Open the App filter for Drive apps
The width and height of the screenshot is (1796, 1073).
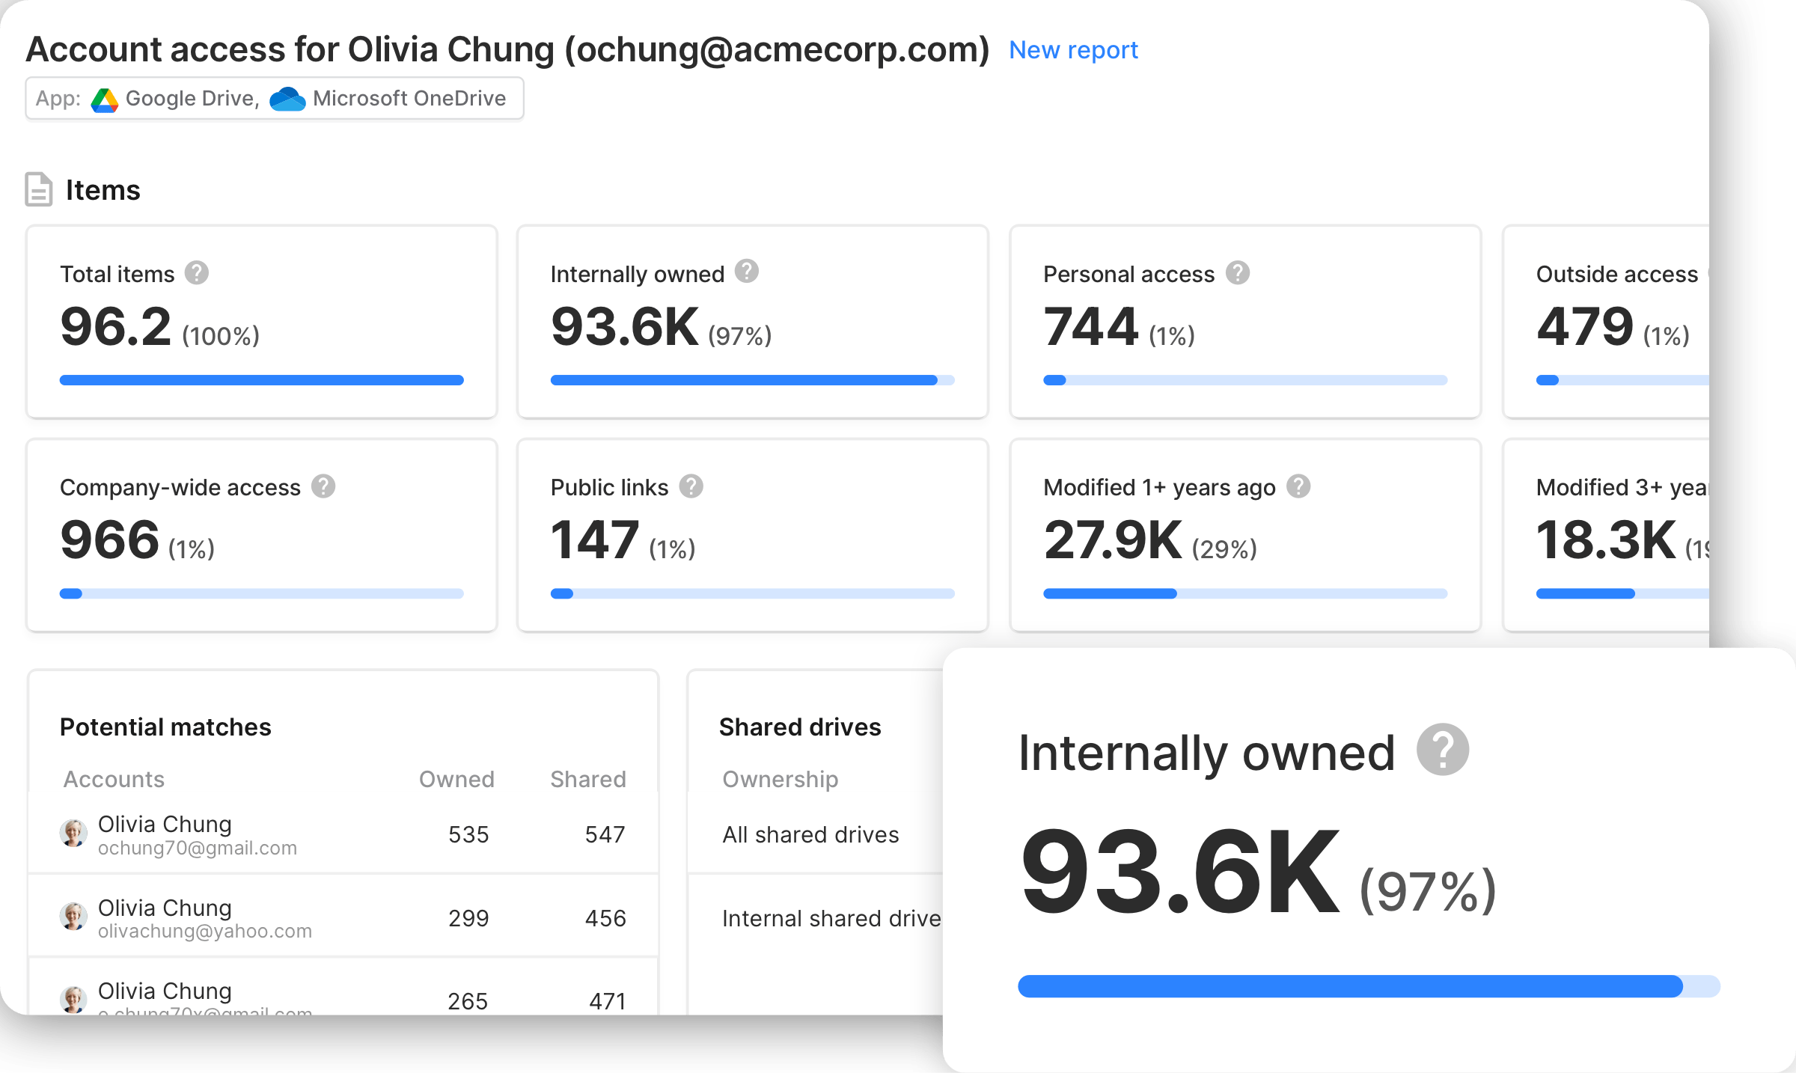(274, 98)
